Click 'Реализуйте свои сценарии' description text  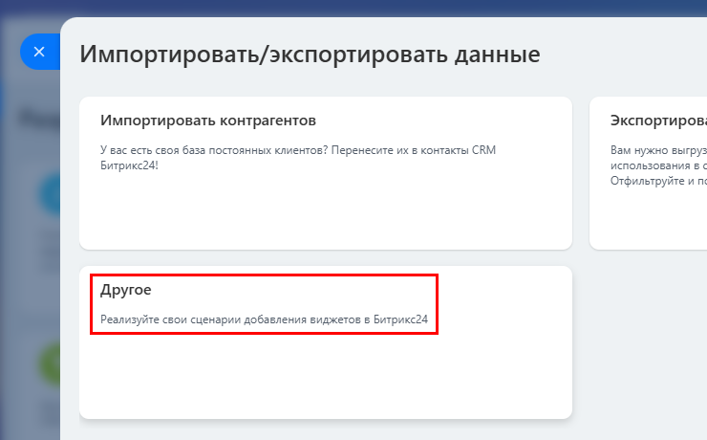pos(264,319)
